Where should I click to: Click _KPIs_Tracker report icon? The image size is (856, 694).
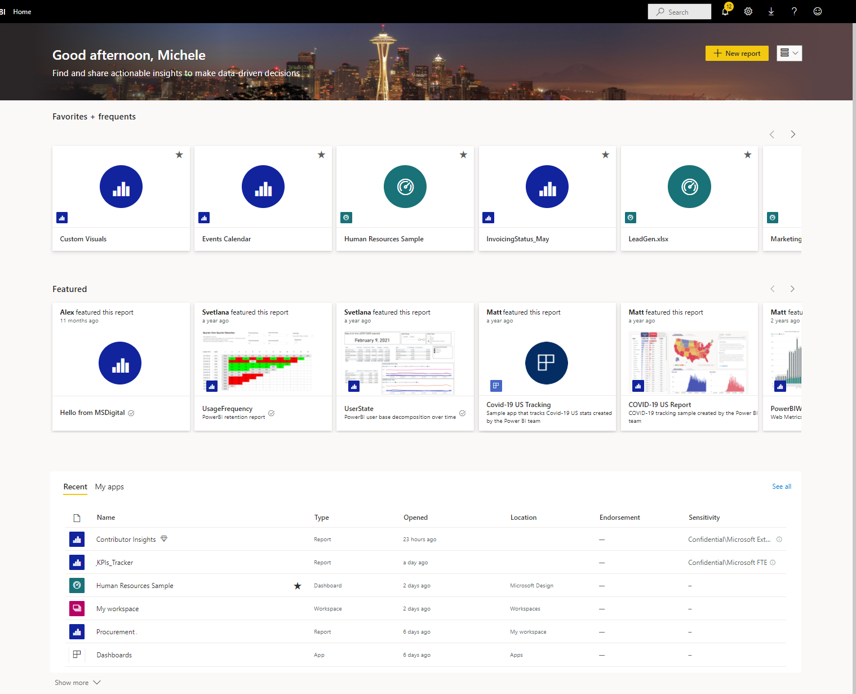[77, 563]
